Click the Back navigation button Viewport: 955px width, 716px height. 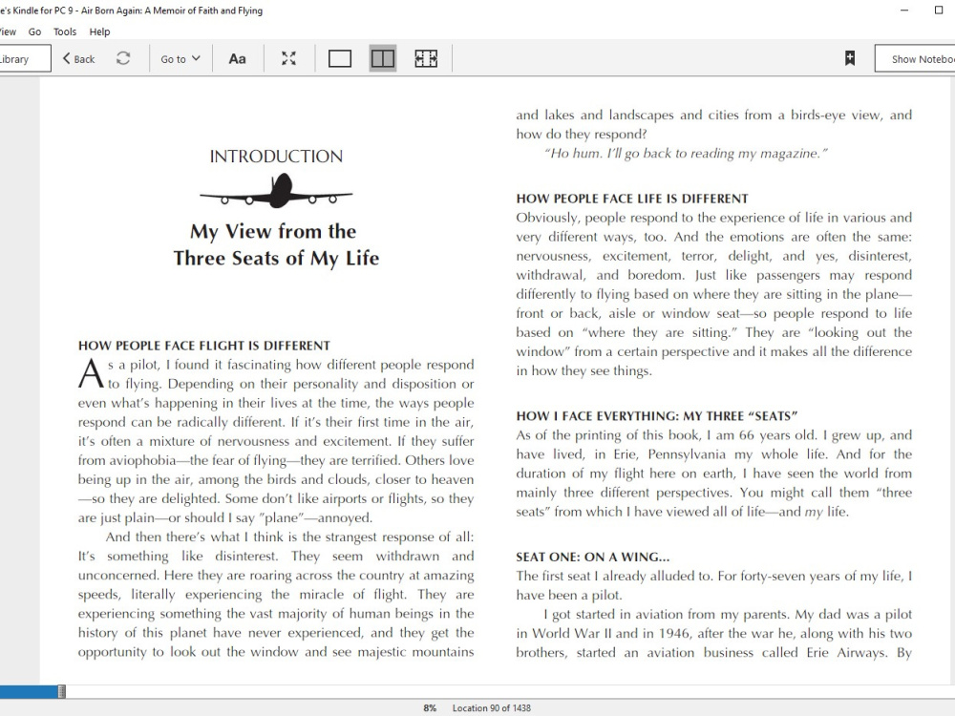coord(78,59)
